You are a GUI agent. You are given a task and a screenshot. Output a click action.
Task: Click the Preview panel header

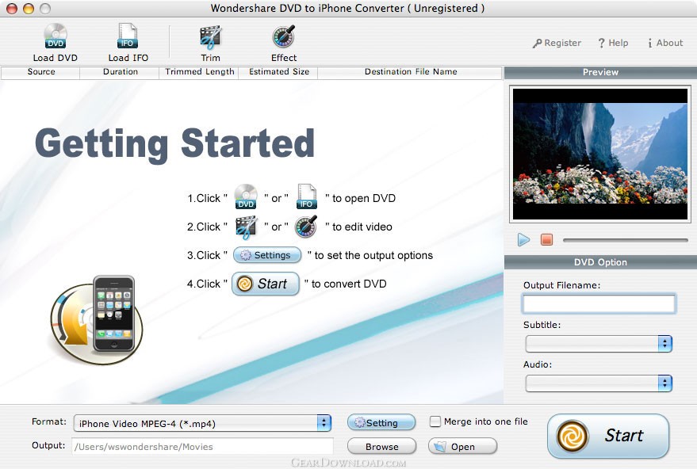click(600, 72)
